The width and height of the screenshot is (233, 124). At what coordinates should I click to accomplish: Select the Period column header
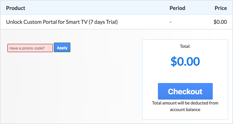click(x=177, y=8)
